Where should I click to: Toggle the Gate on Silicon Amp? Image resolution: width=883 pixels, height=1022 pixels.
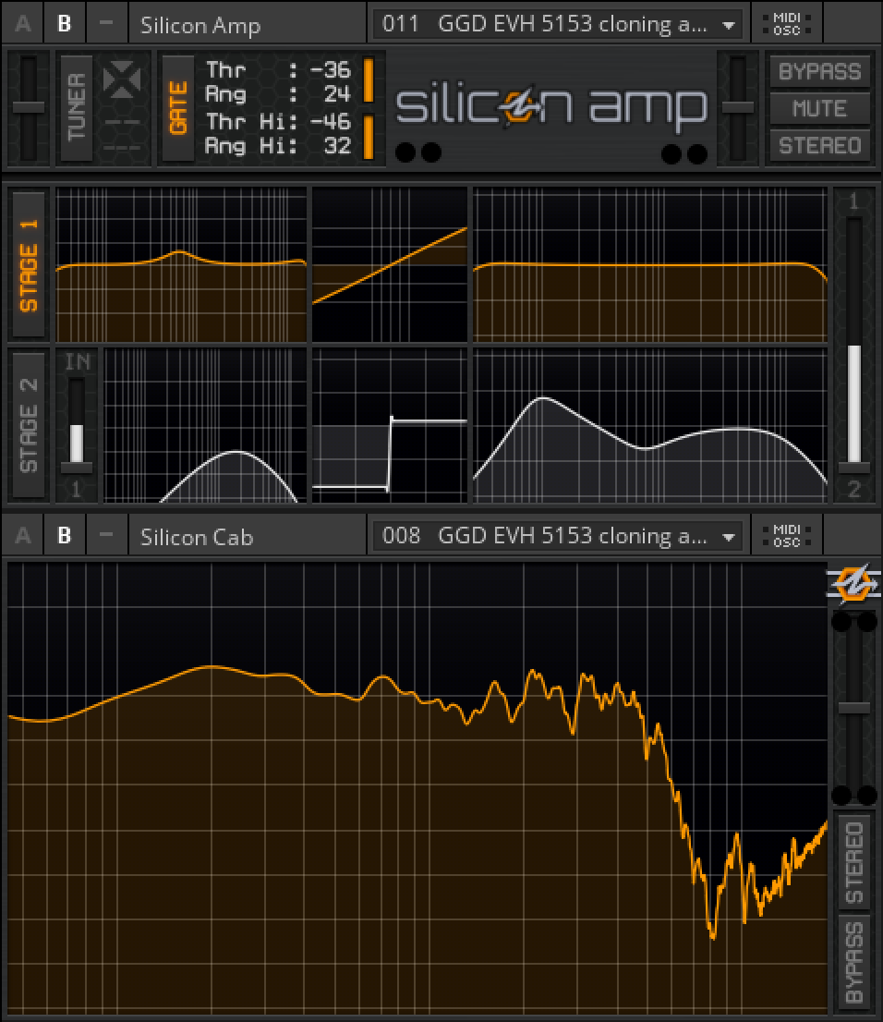(178, 107)
